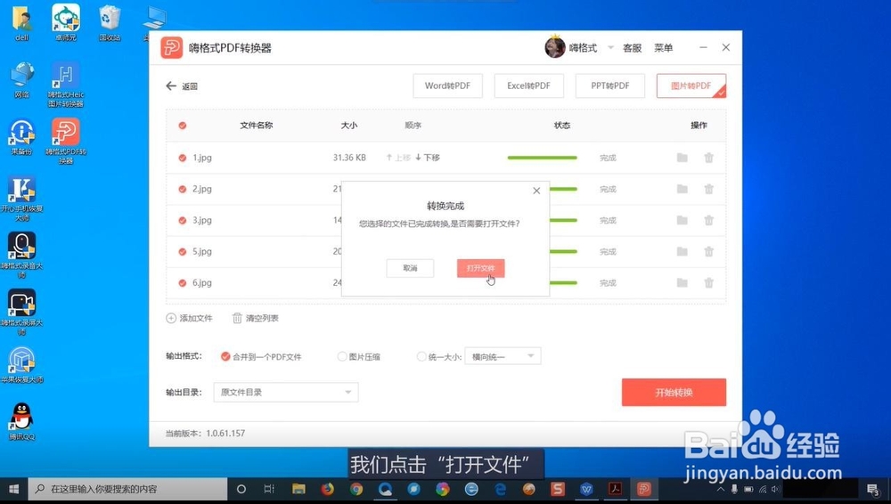Viewport: 891px width, 504px height.
Task: Uncheck the 6.jpg file checkbox
Action: [183, 283]
